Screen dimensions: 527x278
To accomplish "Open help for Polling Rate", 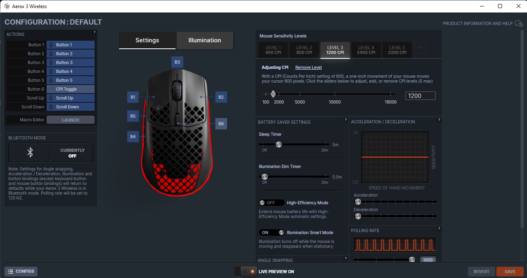I will (439, 229).
